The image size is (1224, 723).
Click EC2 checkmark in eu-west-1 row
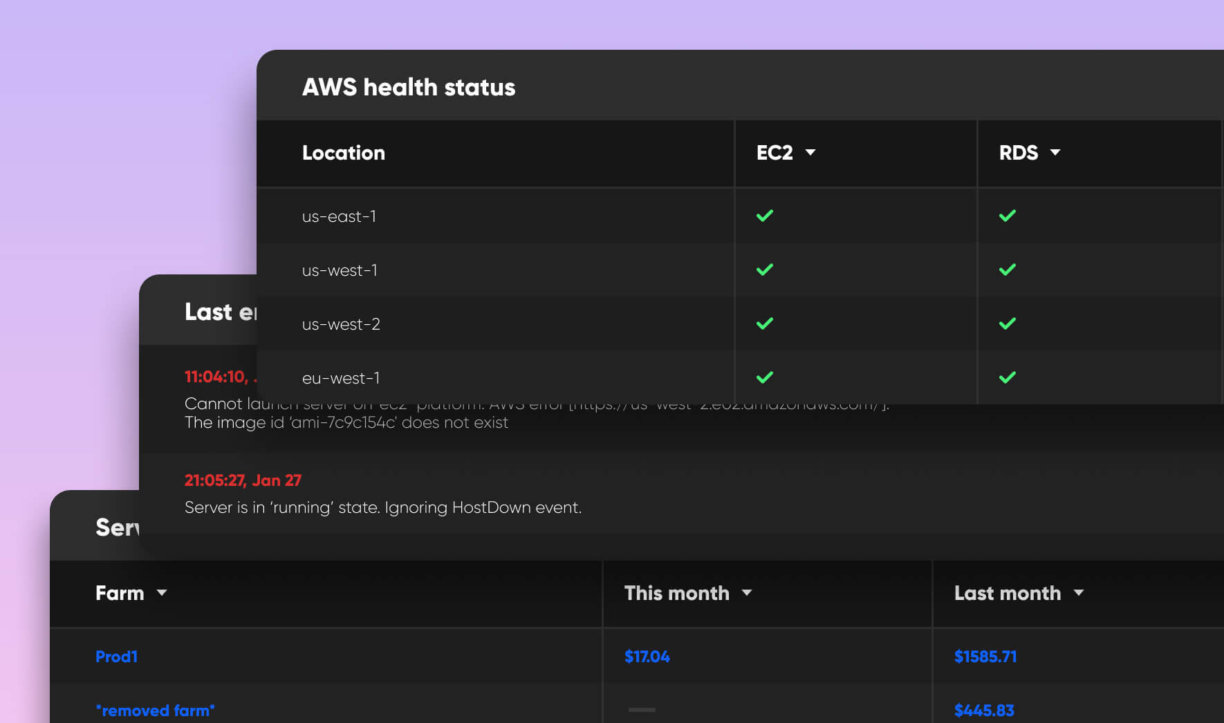pos(765,377)
